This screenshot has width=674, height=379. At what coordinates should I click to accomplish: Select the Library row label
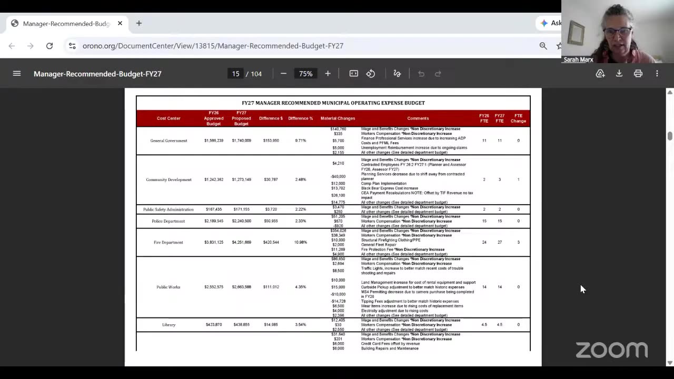168,325
